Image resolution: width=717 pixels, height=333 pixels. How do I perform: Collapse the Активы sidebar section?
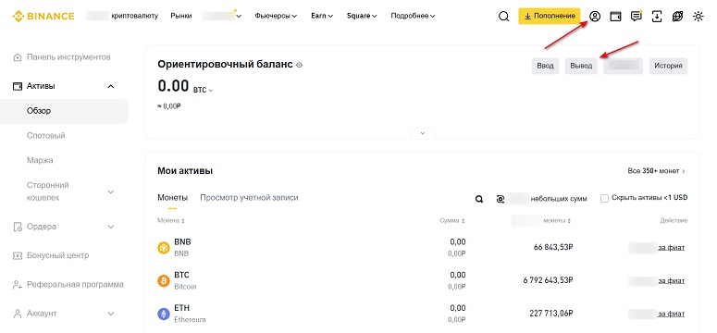tap(111, 86)
